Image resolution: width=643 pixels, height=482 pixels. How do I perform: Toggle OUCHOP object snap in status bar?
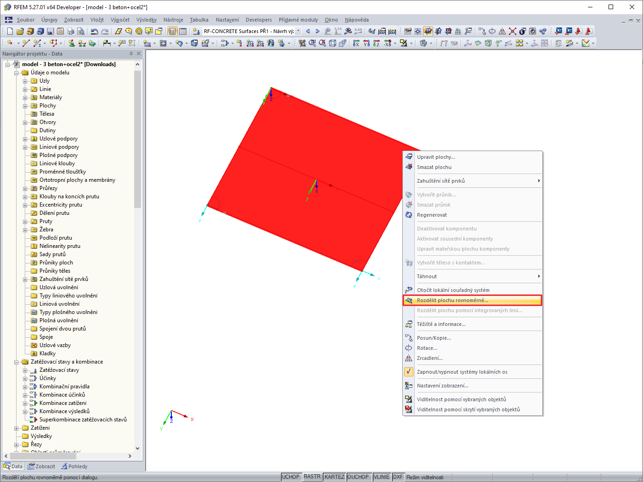tap(358, 477)
